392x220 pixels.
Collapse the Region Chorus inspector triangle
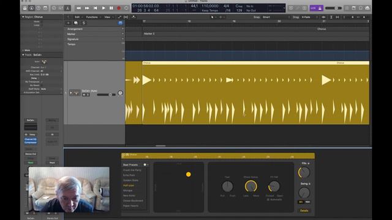(x=23, y=17)
